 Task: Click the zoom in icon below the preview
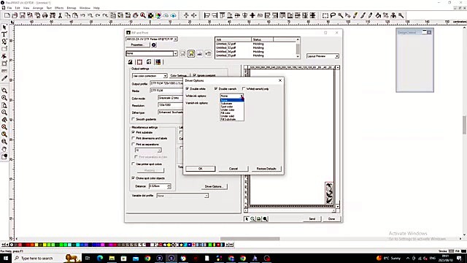(x=252, y=219)
